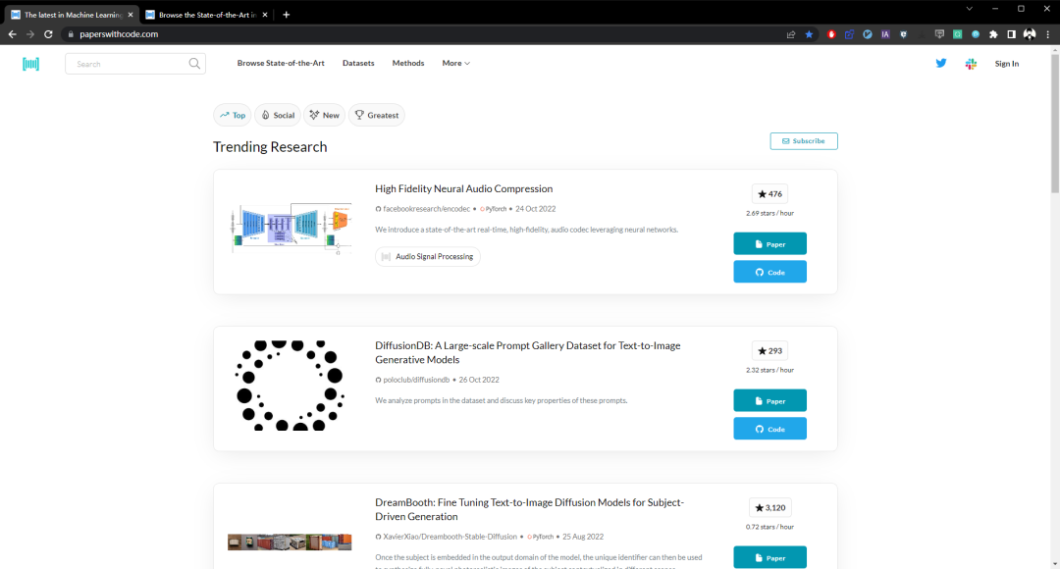1060x569 pixels.
Task: Open DiffusionDB paper title link
Action: coord(528,352)
